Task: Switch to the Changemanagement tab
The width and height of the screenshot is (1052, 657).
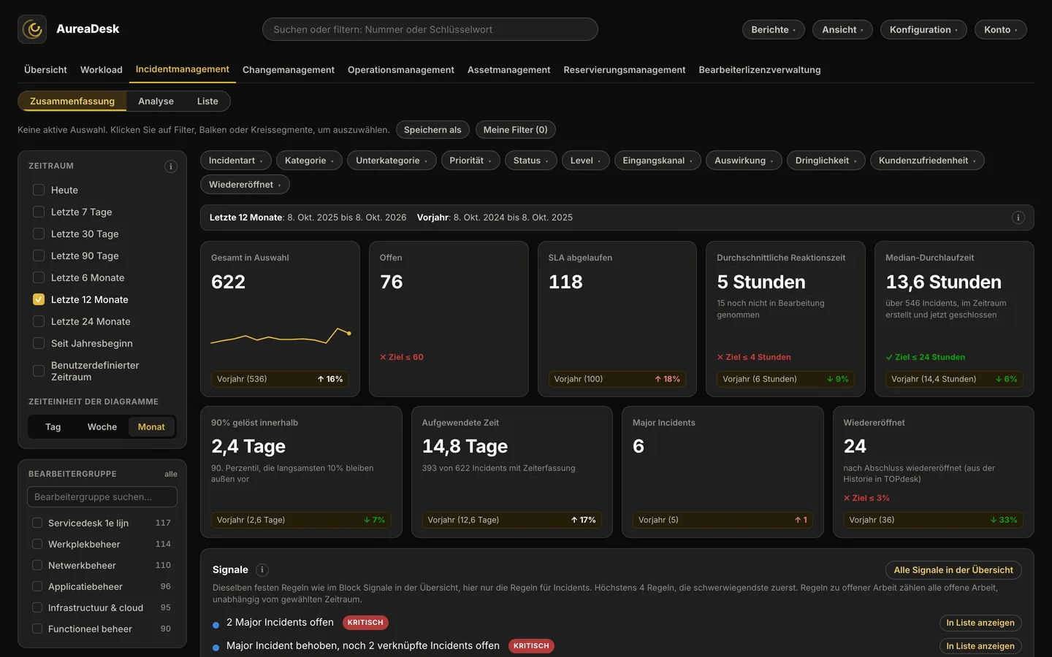Action: (x=289, y=70)
